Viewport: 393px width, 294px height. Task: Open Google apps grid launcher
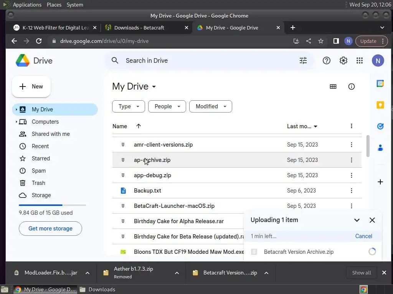tap(360, 60)
